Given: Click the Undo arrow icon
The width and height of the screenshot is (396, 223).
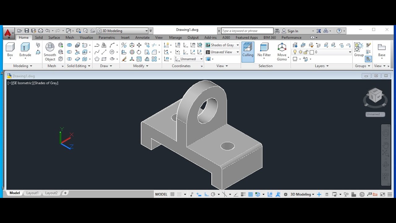Looking at the screenshot, I should (x=48, y=31).
